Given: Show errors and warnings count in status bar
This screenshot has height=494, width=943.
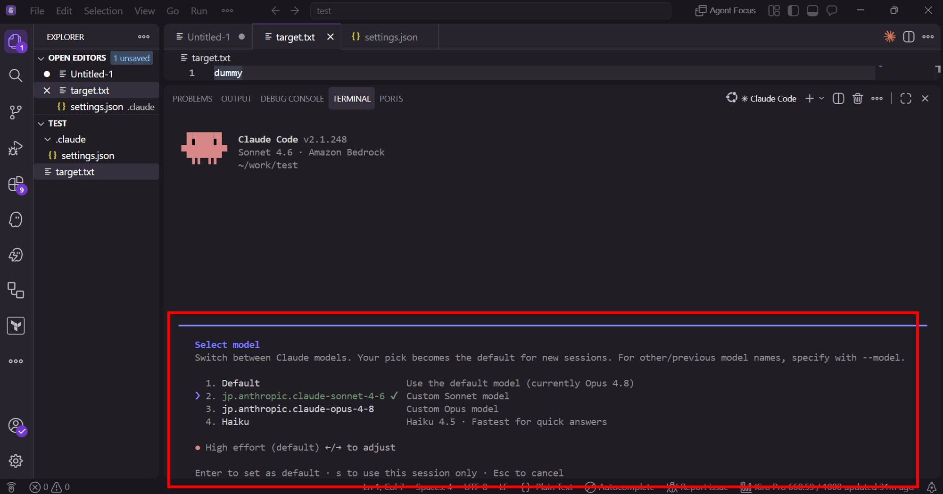Looking at the screenshot, I should click(x=50, y=487).
